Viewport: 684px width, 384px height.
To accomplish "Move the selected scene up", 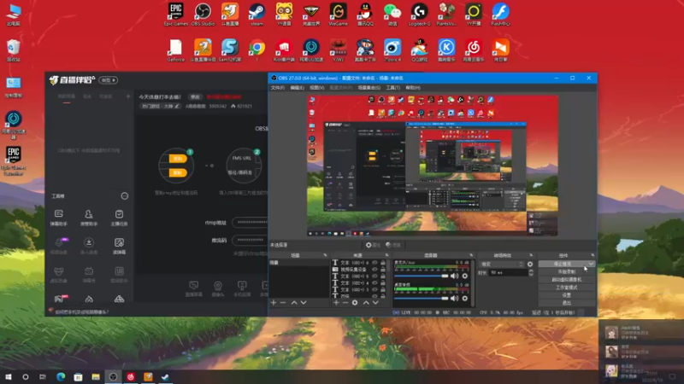I will (294, 303).
